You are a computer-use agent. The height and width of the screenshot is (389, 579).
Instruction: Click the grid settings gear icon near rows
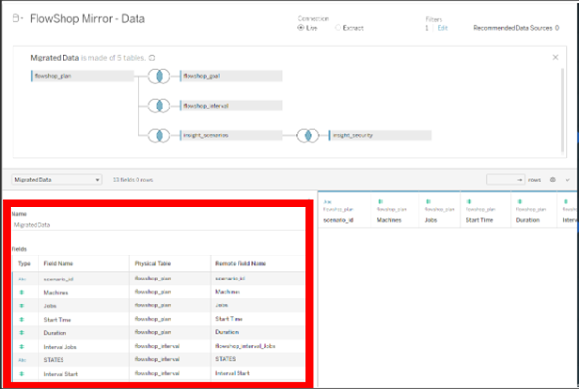(553, 180)
